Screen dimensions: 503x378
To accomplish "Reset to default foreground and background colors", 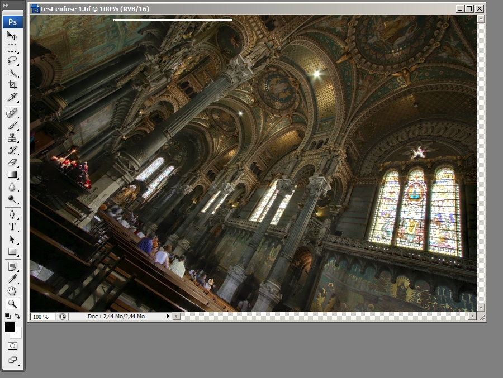I will (x=7, y=316).
